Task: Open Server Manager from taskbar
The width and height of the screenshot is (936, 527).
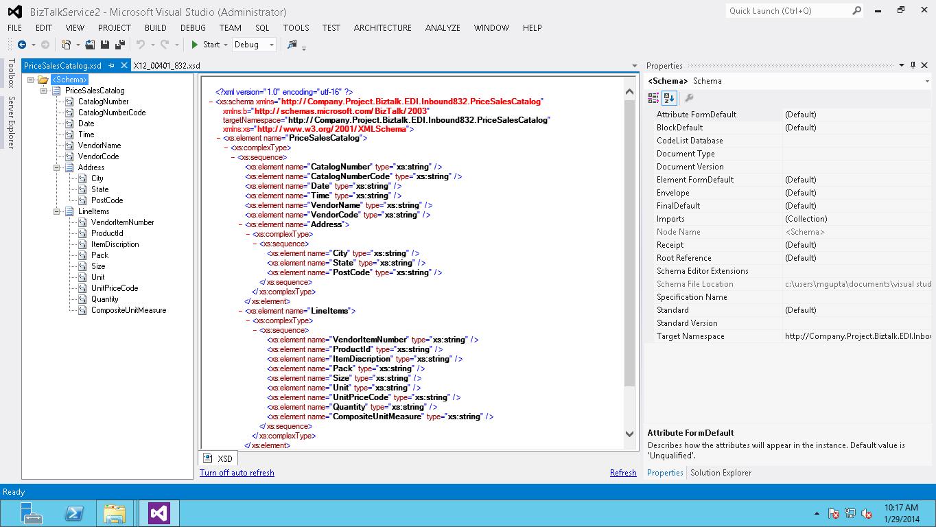Action: click(31, 513)
